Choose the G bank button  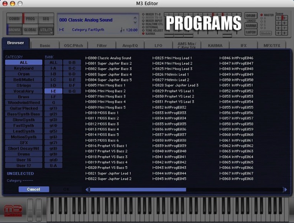click(x=53, y=102)
